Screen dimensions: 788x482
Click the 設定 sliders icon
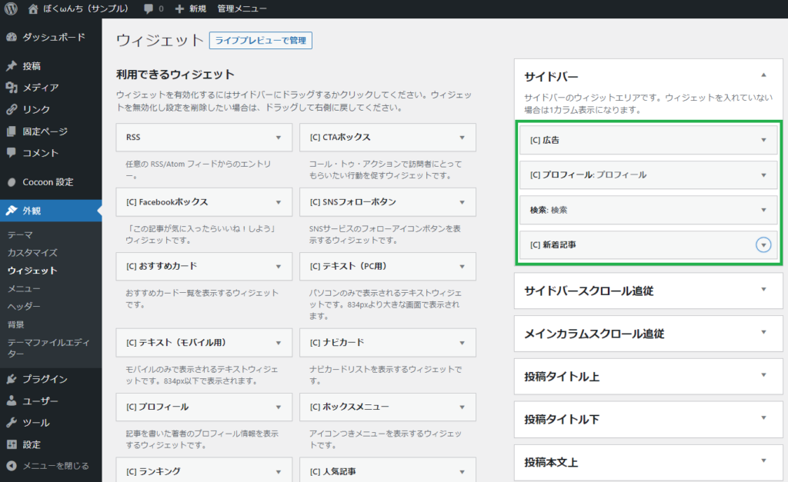point(12,444)
